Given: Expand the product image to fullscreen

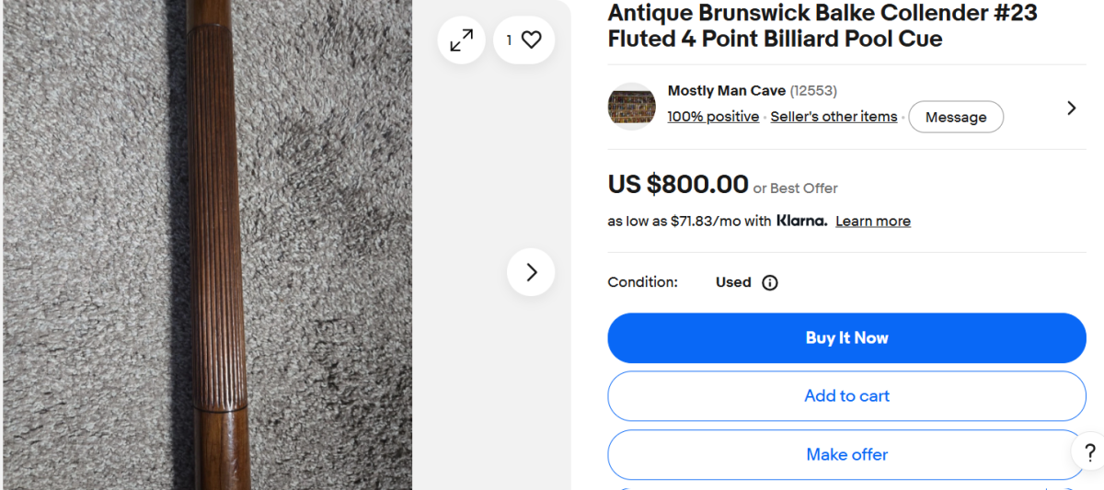Looking at the screenshot, I should click(461, 40).
